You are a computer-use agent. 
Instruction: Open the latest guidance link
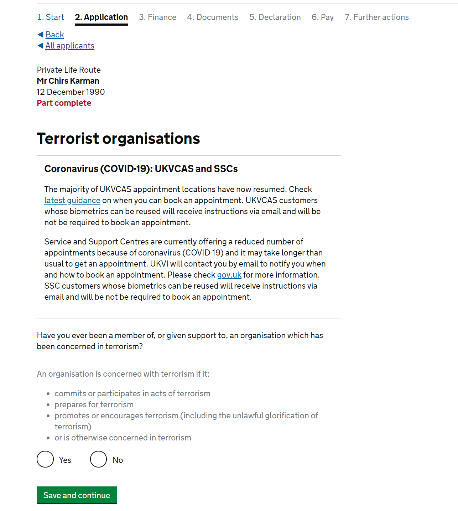click(x=72, y=200)
